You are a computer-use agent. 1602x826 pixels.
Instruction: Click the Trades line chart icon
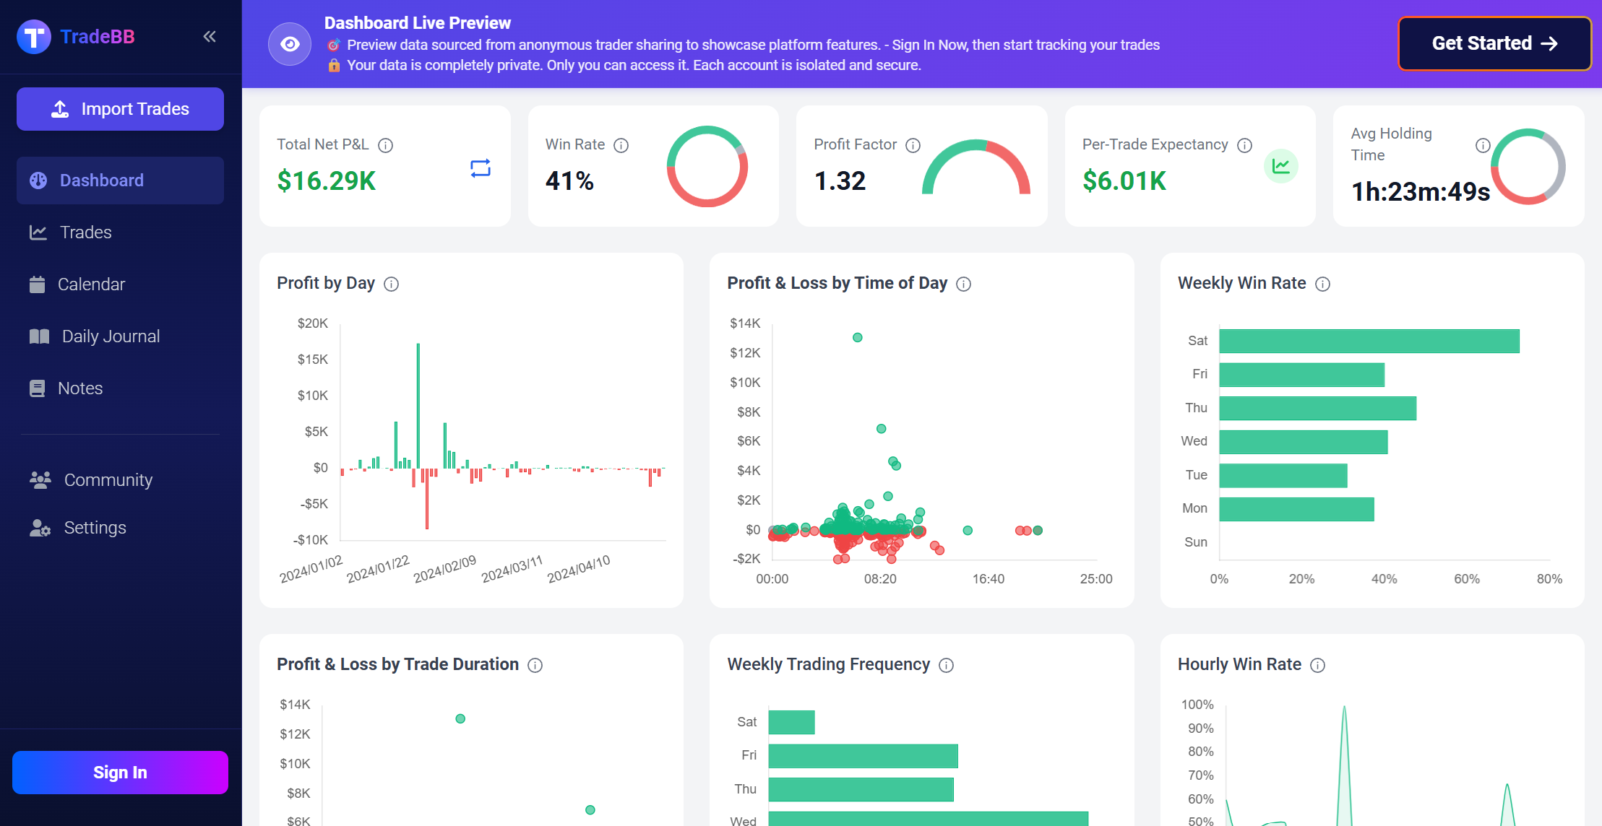[x=38, y=232]
